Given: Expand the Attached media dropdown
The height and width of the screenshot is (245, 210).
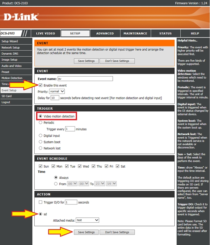Looking at the screenshot, I should click(x=87, y=220).
